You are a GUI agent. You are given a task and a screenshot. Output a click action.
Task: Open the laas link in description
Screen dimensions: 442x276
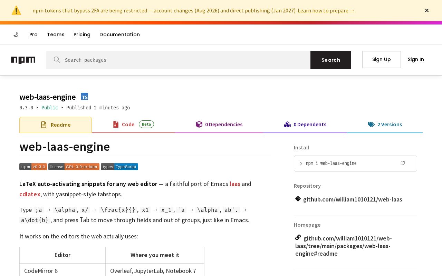(x=235, y=184)
